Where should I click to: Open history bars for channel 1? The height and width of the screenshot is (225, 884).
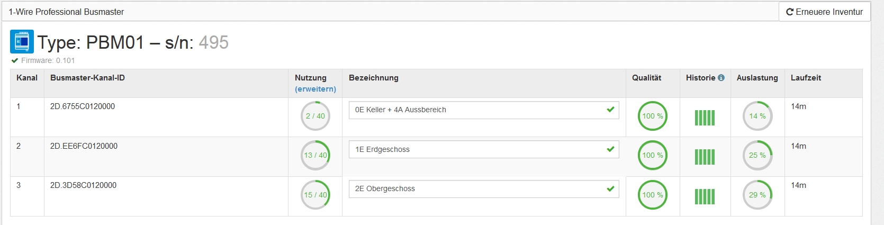coord(705,118)
